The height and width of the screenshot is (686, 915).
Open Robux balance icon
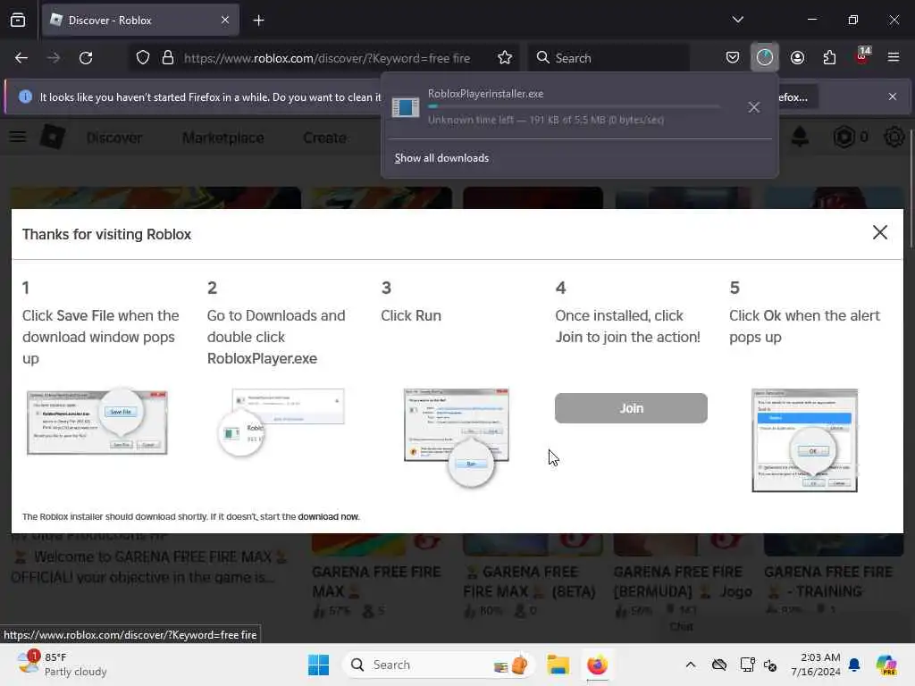click(844, 137)
